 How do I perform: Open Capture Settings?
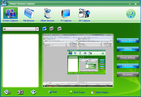tap(128, 41)
